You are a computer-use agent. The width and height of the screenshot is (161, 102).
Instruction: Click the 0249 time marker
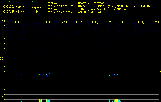tap(141, 22)
